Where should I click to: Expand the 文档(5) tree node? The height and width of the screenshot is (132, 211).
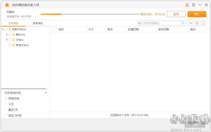point(7,40)
